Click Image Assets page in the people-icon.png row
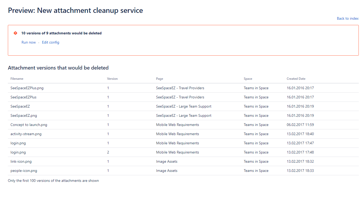The image size is (364, 201). point(167,171)
